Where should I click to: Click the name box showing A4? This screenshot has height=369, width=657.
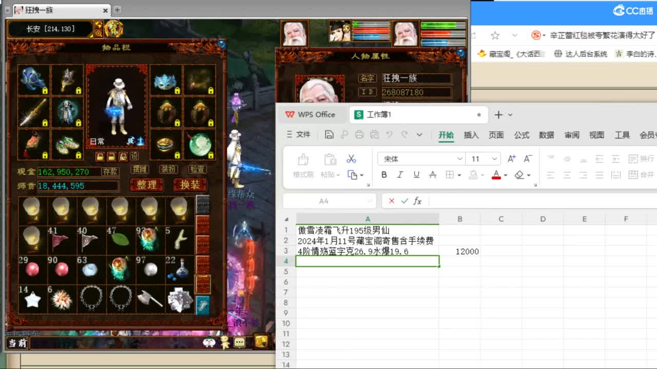[328, 201]
